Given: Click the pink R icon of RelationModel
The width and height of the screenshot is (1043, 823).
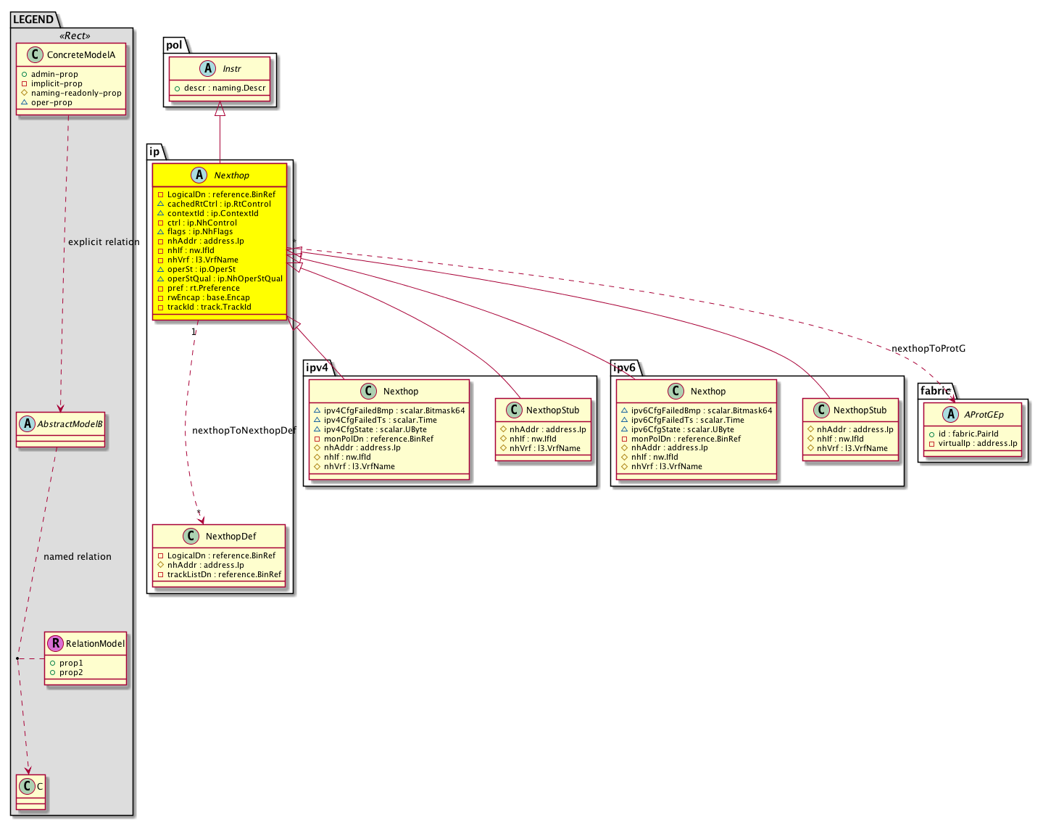Looking at the screenshot, I should coord(55,643).
